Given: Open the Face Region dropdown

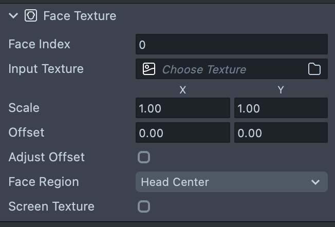Looking at the screenshot, I should coord(231,182).
